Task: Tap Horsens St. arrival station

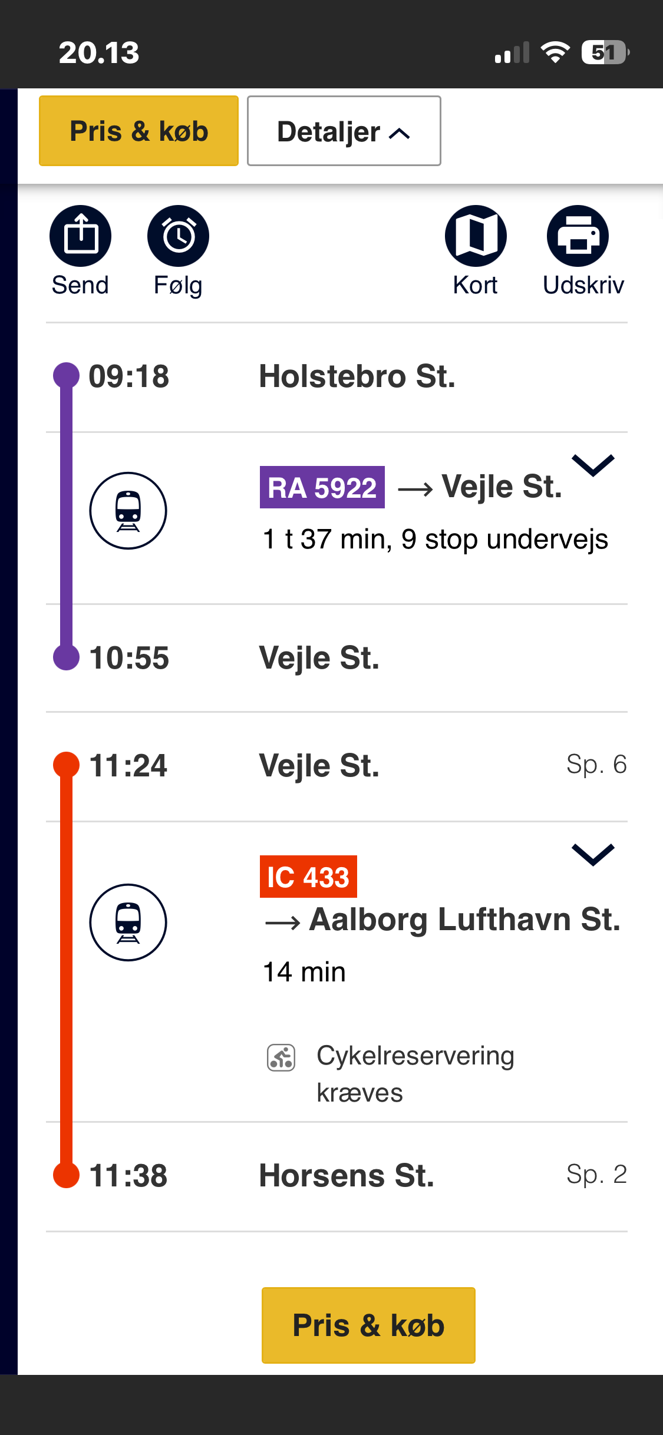Action: point(347,1176)
